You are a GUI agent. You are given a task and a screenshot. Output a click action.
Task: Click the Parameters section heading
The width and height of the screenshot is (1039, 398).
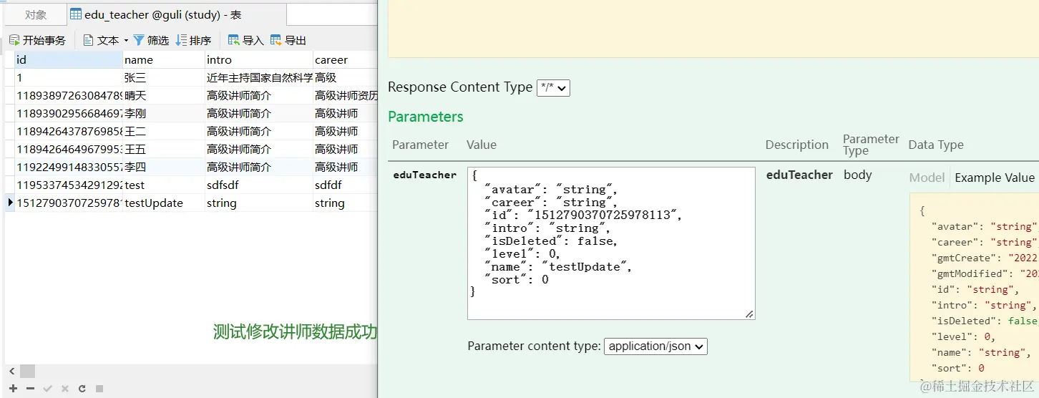coord(426,117)
